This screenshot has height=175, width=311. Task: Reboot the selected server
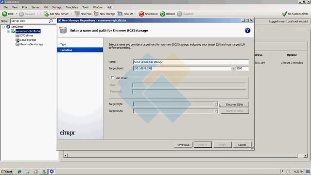click(x=167, y=14)
